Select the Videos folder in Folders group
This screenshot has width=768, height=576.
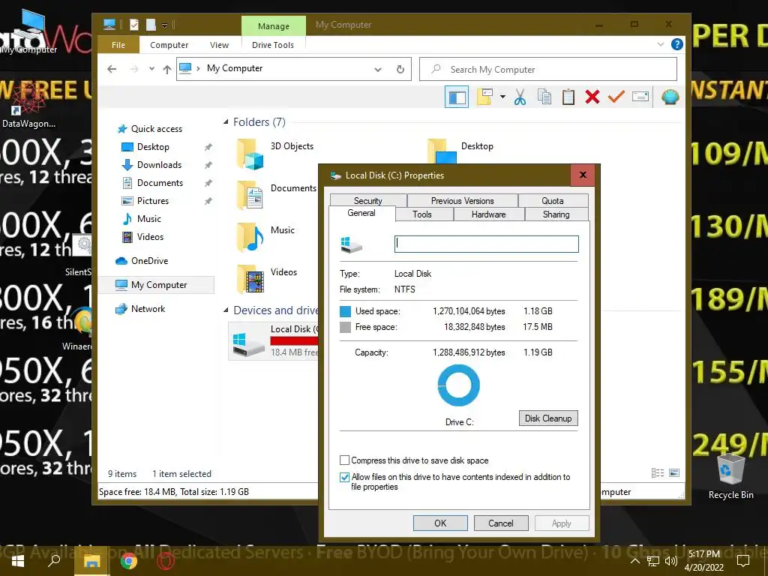pos(250,279)
